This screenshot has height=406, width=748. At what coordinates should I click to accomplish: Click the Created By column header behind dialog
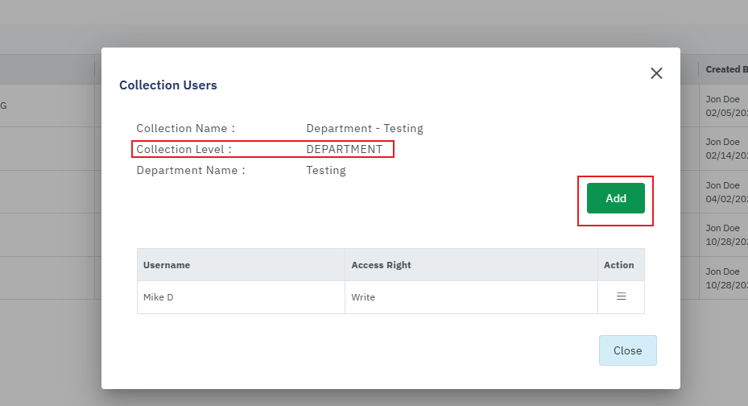(725, 69)
